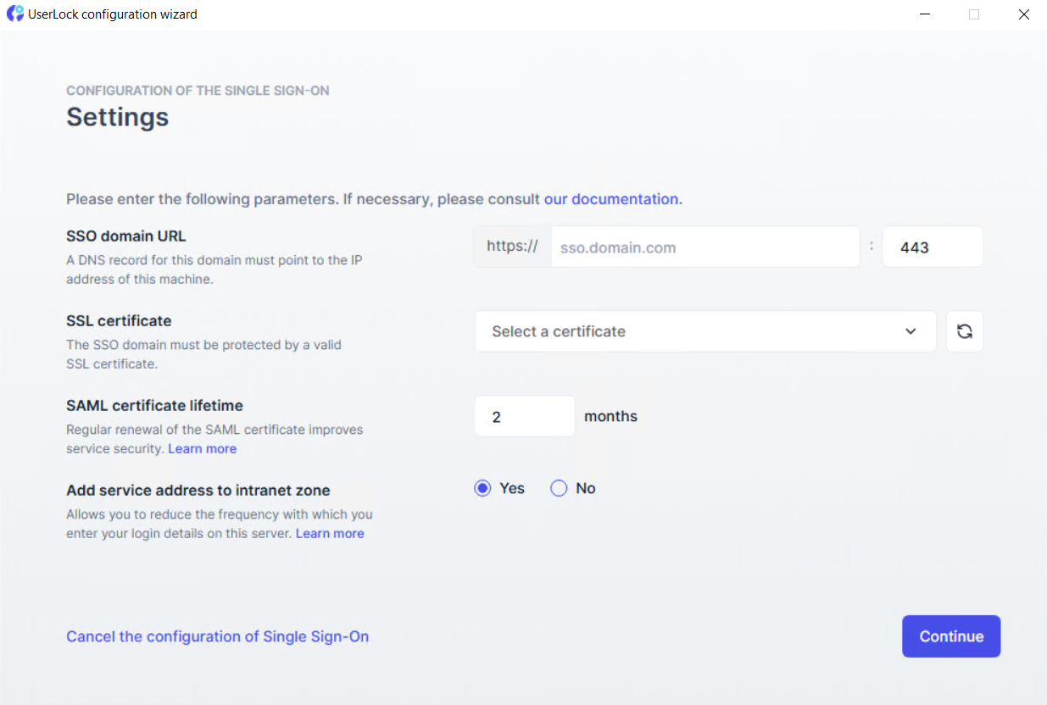Cancel the configuration of Single Sign-On
Screen dimensions: 1047x705
click(218, 636)
